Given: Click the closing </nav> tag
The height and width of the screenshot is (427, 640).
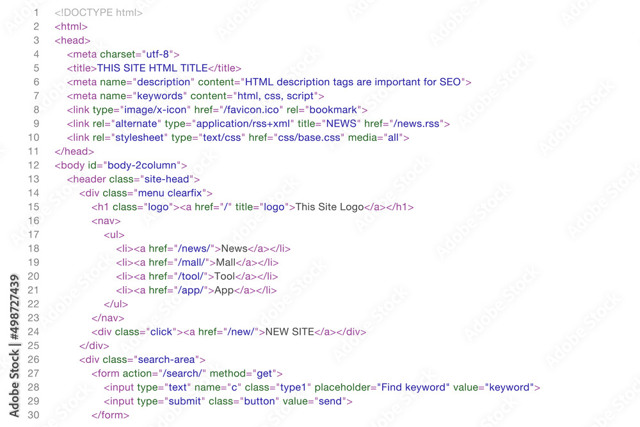Looking at the screenshot, I should pyautogui.click(x=108, y=318).
